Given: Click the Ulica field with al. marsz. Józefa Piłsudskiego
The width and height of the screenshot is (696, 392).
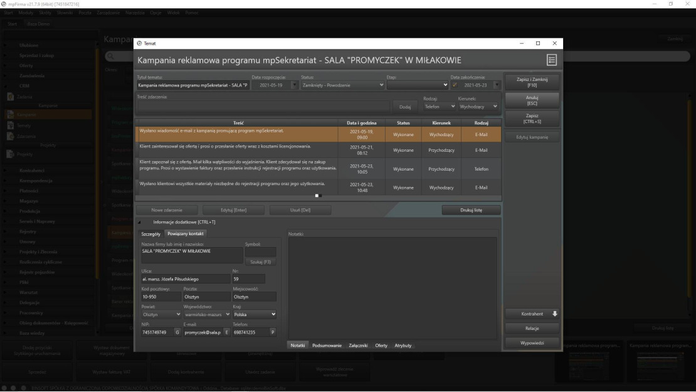Looking at the screenshot, I should pos(186,279).
